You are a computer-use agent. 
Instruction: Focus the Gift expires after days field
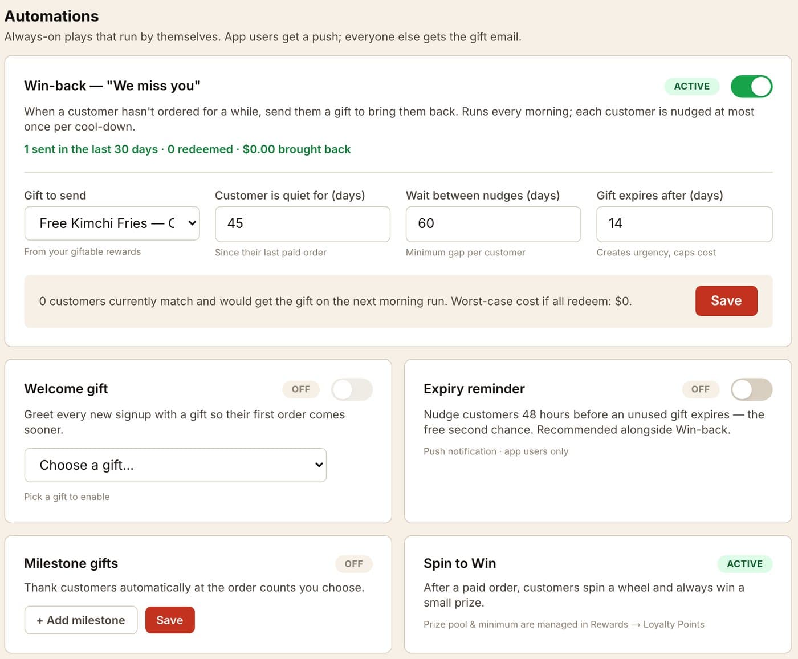(684, 223)
